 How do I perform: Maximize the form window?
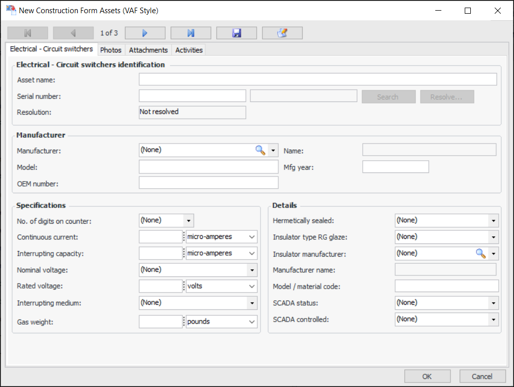click(468, 11)
